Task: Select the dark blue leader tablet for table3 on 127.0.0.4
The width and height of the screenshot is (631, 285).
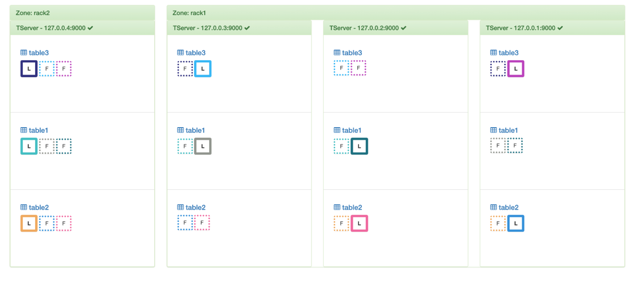Action: (x=28, y=68)
